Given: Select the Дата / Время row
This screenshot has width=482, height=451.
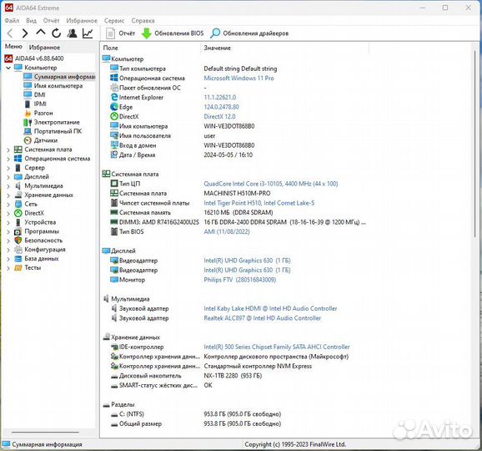Looking at the screenshot, I should (181, 155).
